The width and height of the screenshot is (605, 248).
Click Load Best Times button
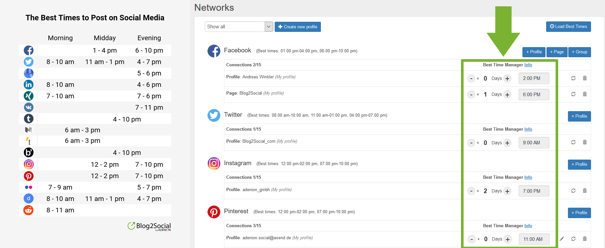[569, 27]
